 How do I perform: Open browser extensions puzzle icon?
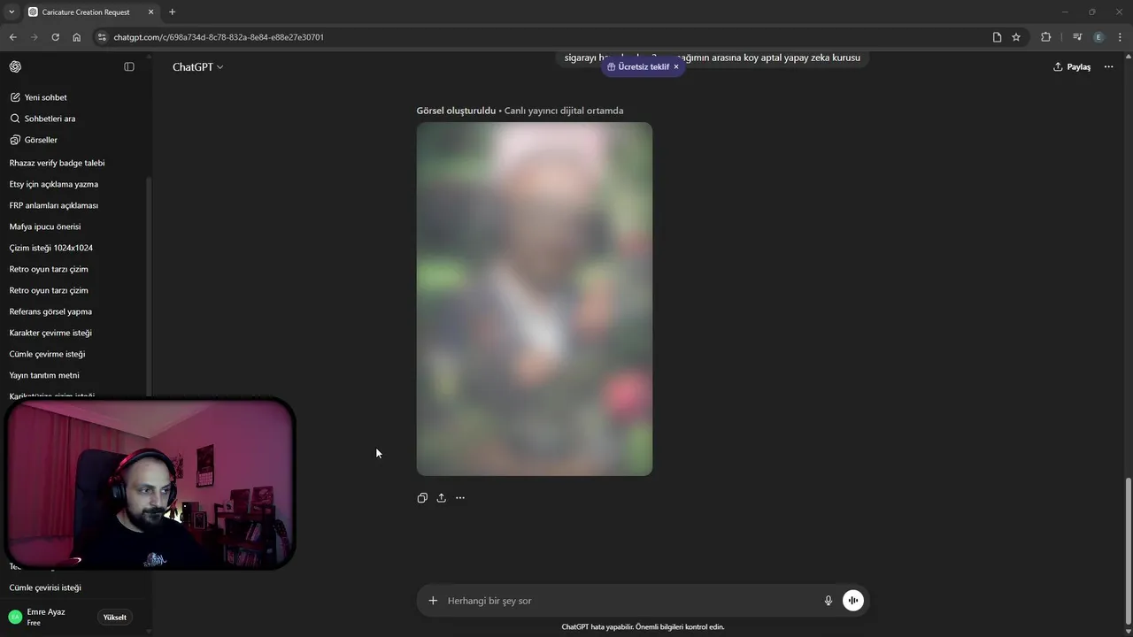click(1046, 37)
